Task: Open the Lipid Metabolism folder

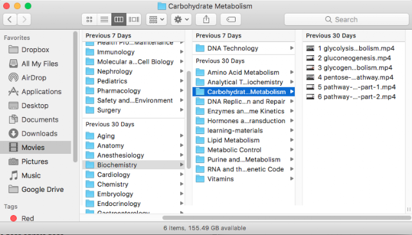Action: [243, 140]
